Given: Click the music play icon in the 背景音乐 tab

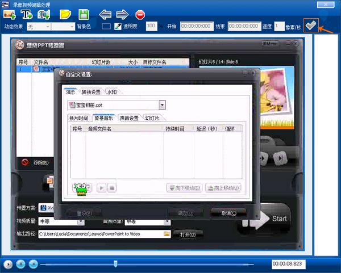Looking at the screenshot, I should click(x=101, y=188).
